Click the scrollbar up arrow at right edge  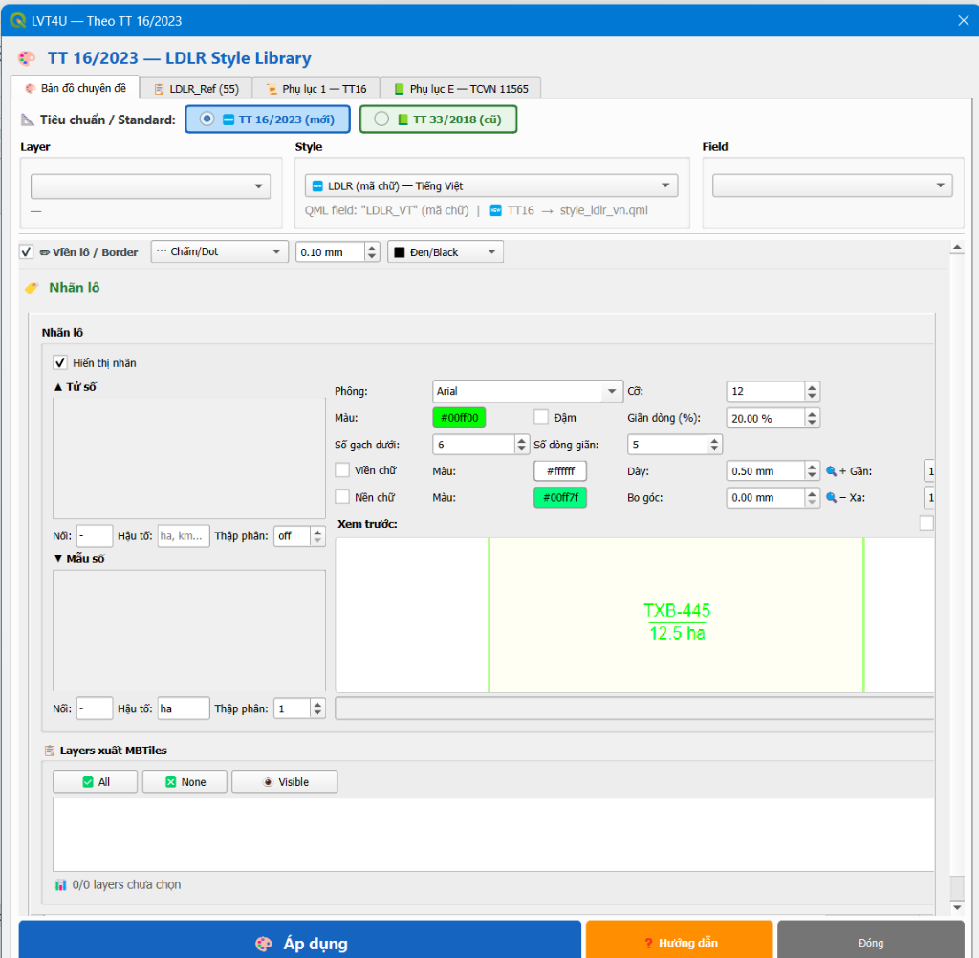[x=957, y=248]
